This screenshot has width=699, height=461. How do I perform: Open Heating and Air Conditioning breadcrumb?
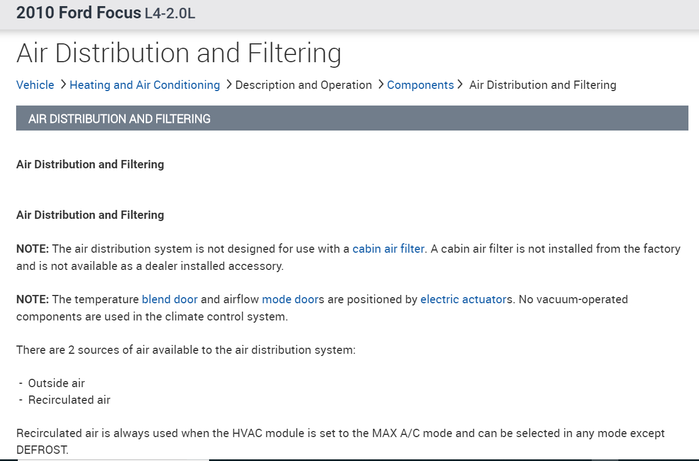145,85
